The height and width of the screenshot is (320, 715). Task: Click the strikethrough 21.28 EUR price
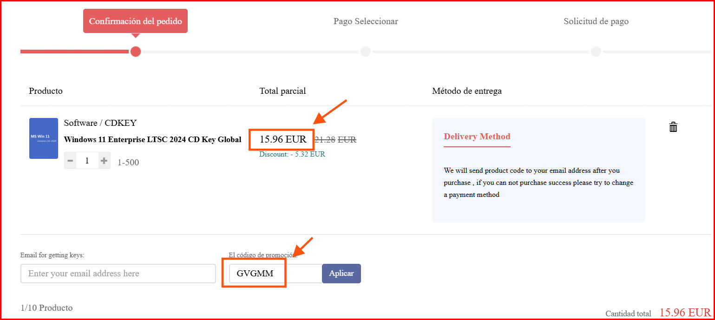(335, 139)
